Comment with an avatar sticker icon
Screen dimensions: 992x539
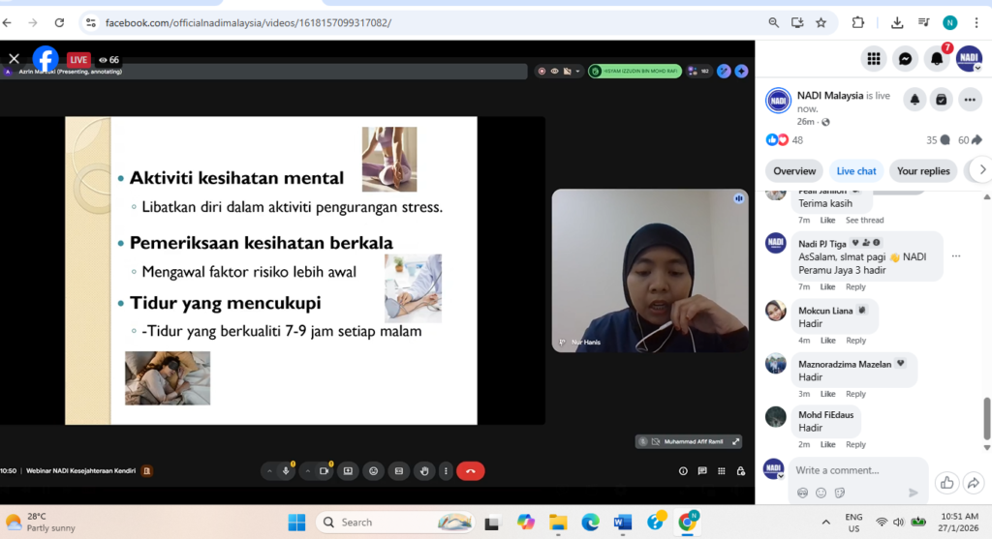tap(802, 493)
